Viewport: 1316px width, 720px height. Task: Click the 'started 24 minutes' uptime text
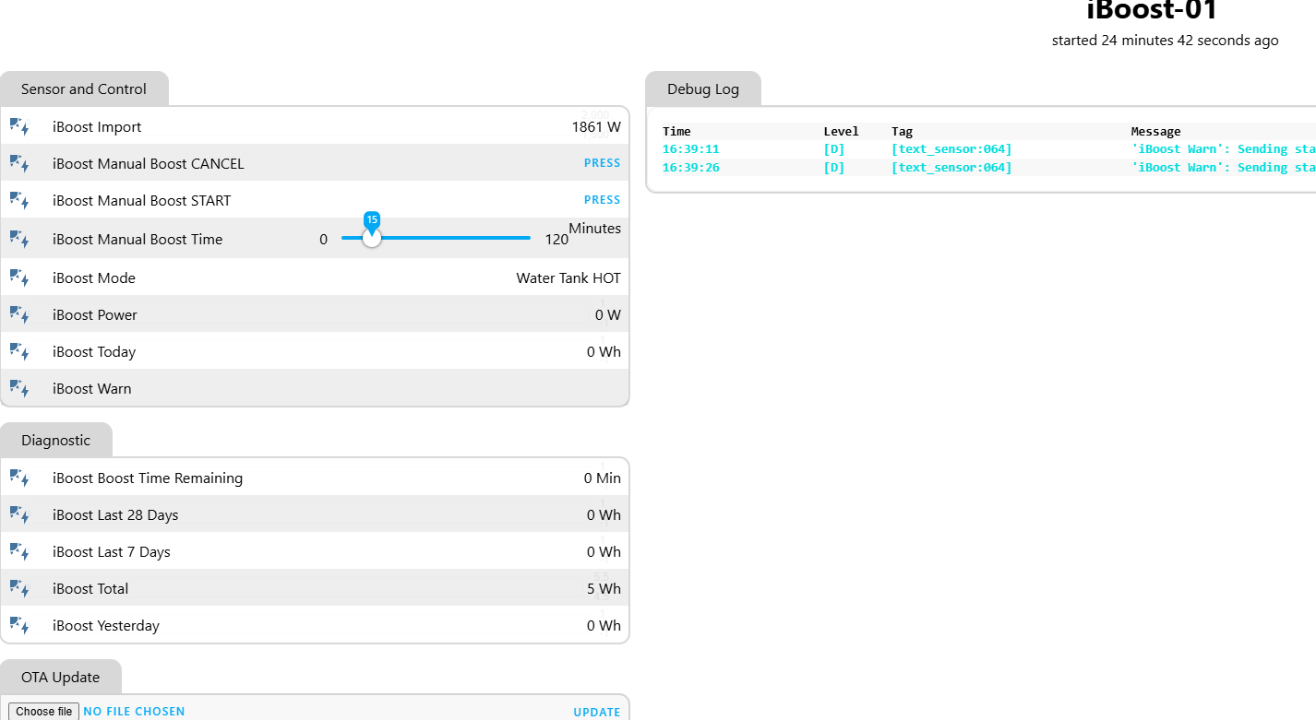point(1166,41)
